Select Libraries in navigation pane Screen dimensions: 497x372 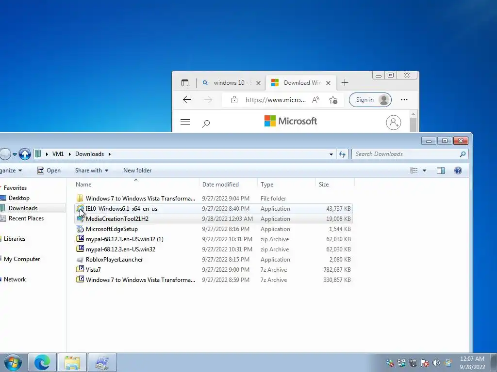coord(14,239)
